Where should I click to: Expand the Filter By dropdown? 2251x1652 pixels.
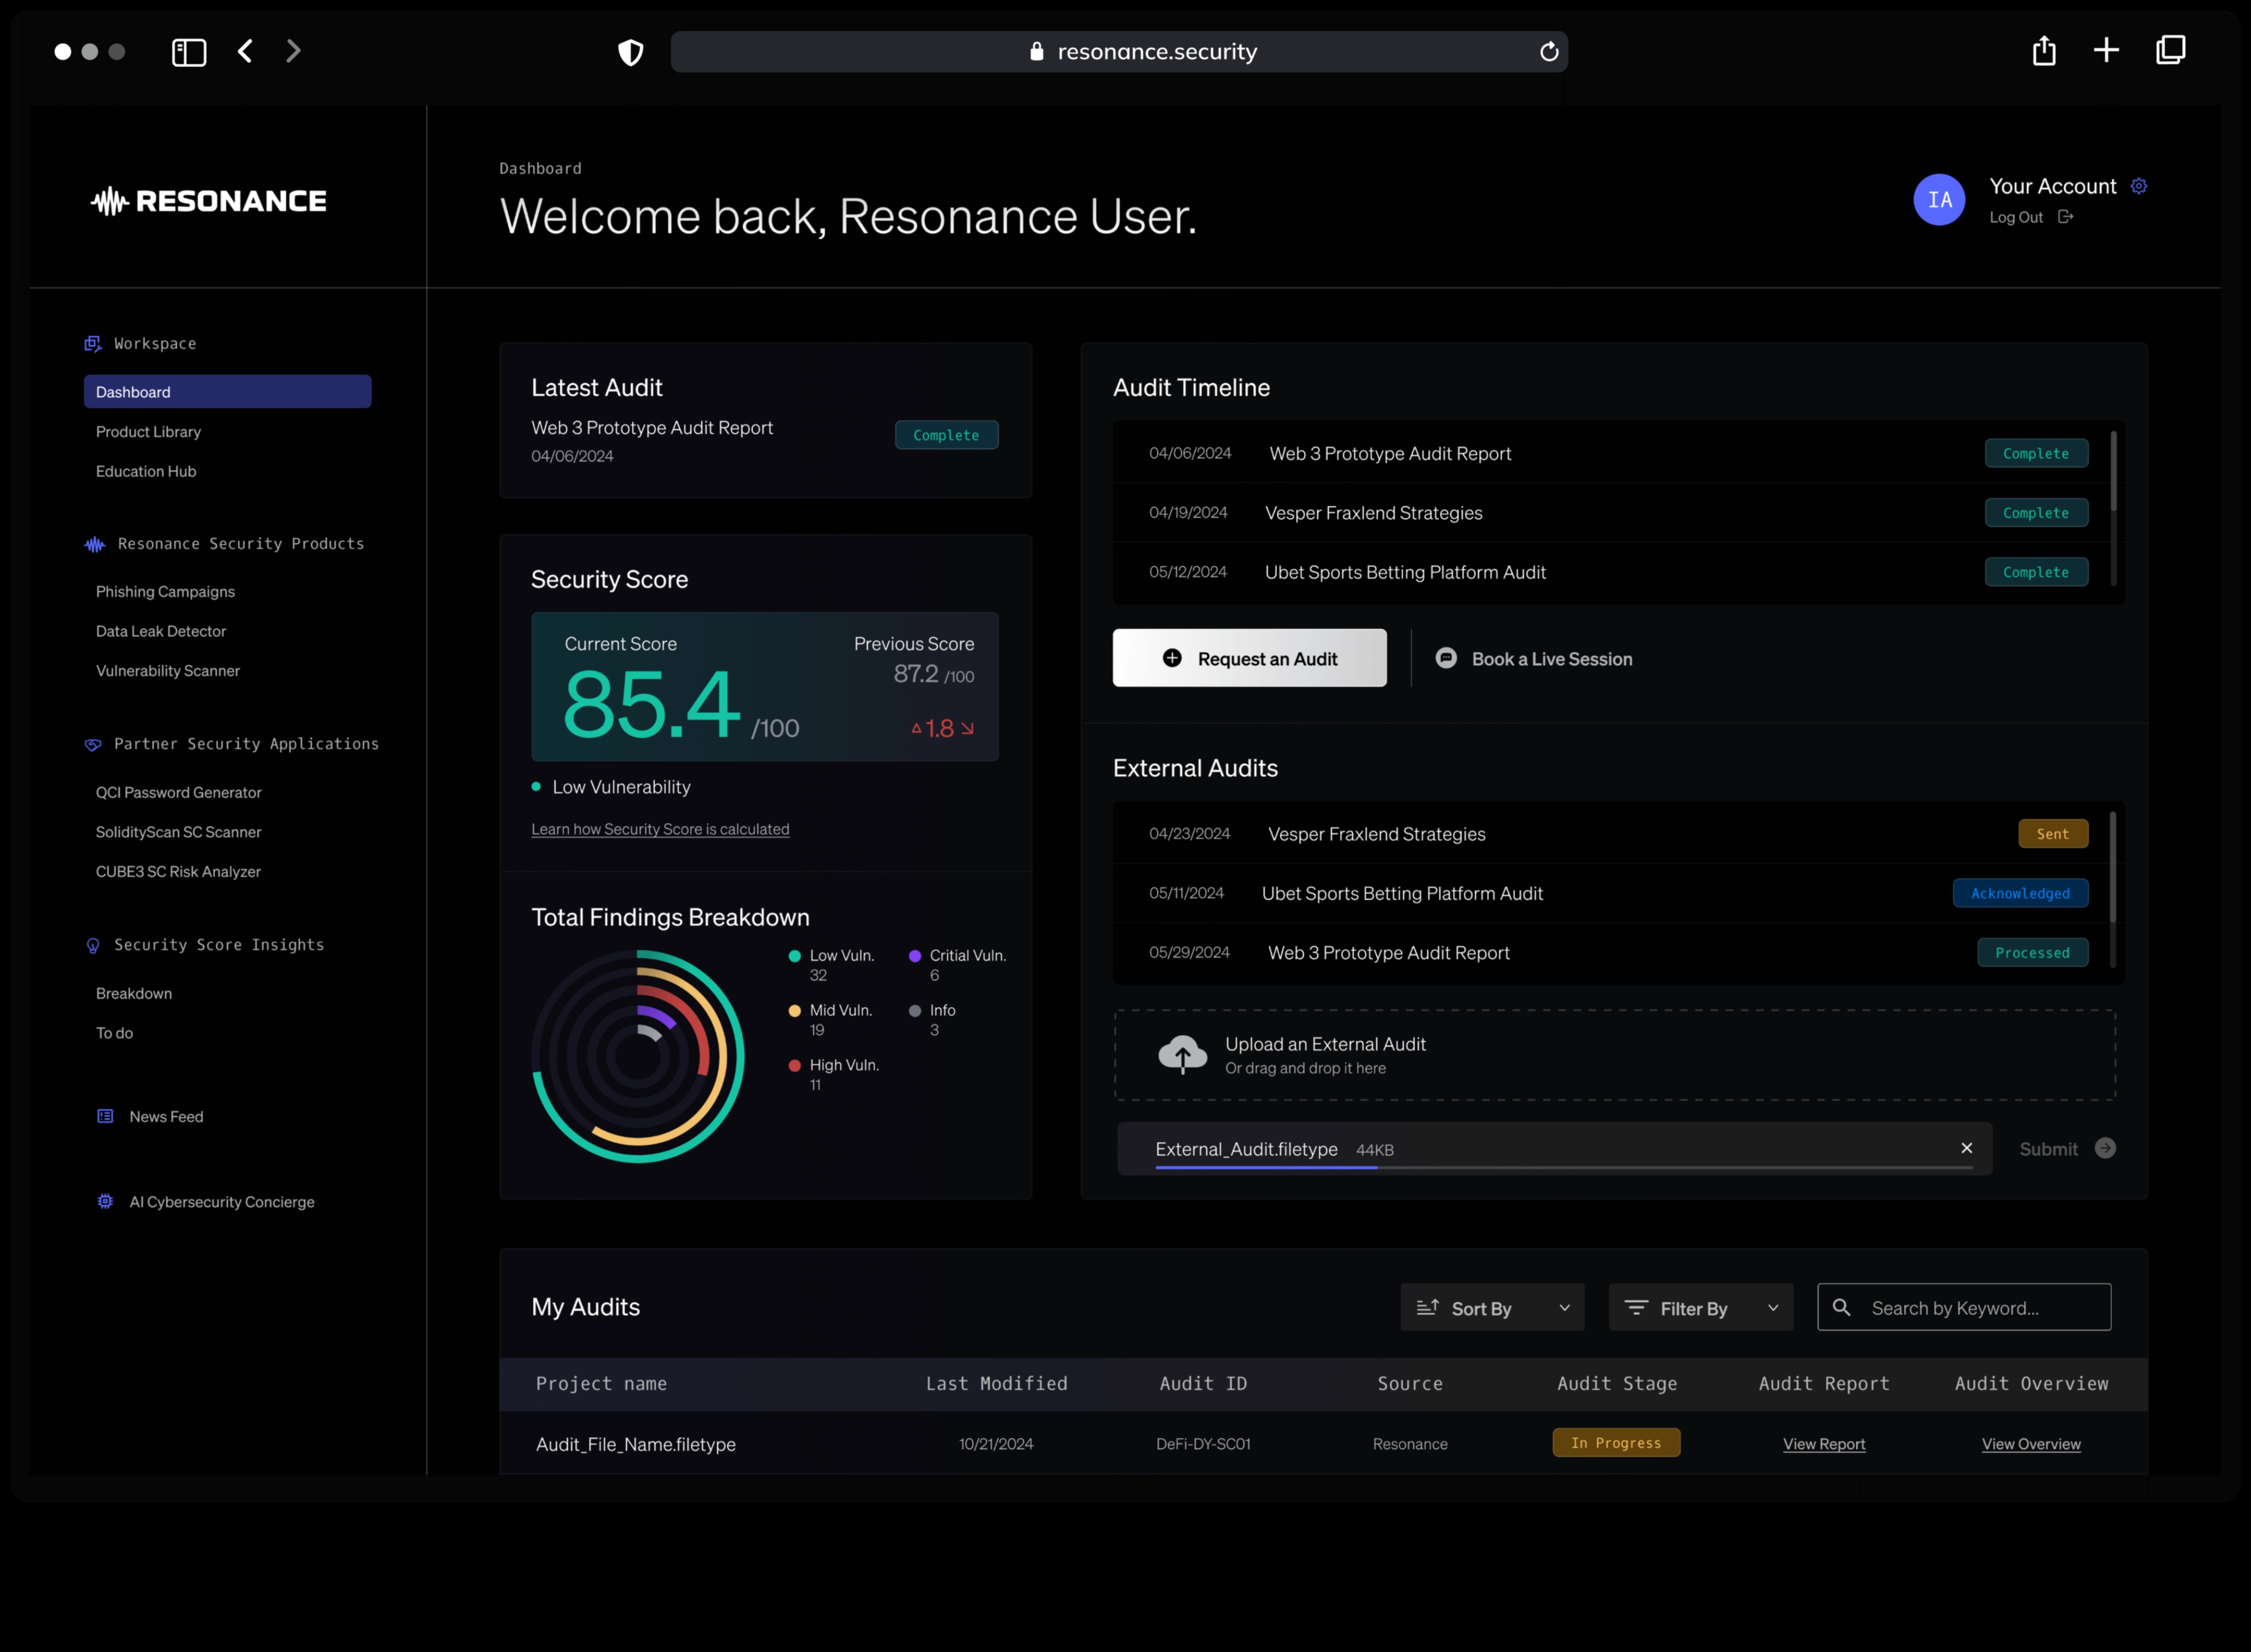1700,1308
